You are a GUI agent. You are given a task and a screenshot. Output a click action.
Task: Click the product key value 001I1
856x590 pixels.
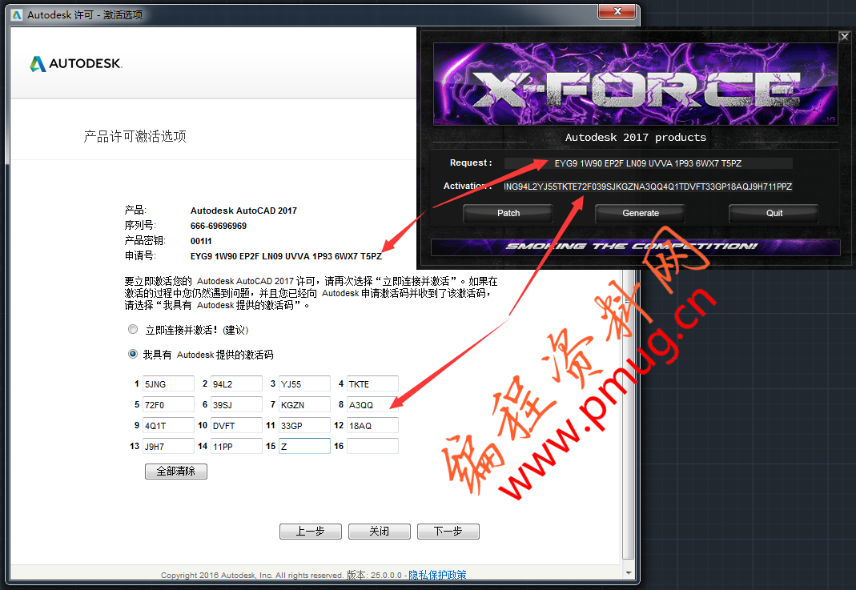pos(201,241)
